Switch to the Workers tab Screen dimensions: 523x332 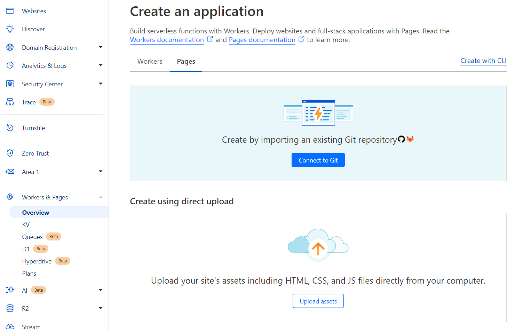[x=150, y=61]
